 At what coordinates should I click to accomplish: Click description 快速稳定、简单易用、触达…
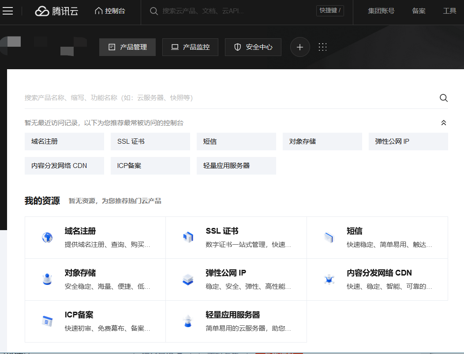coord(389,245)
